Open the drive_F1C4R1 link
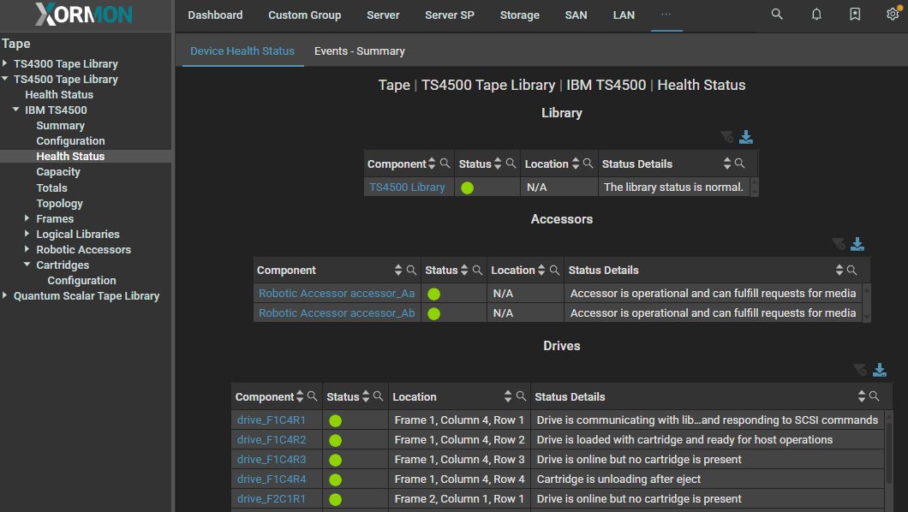 pyautogui.click(x=271, y=420)
